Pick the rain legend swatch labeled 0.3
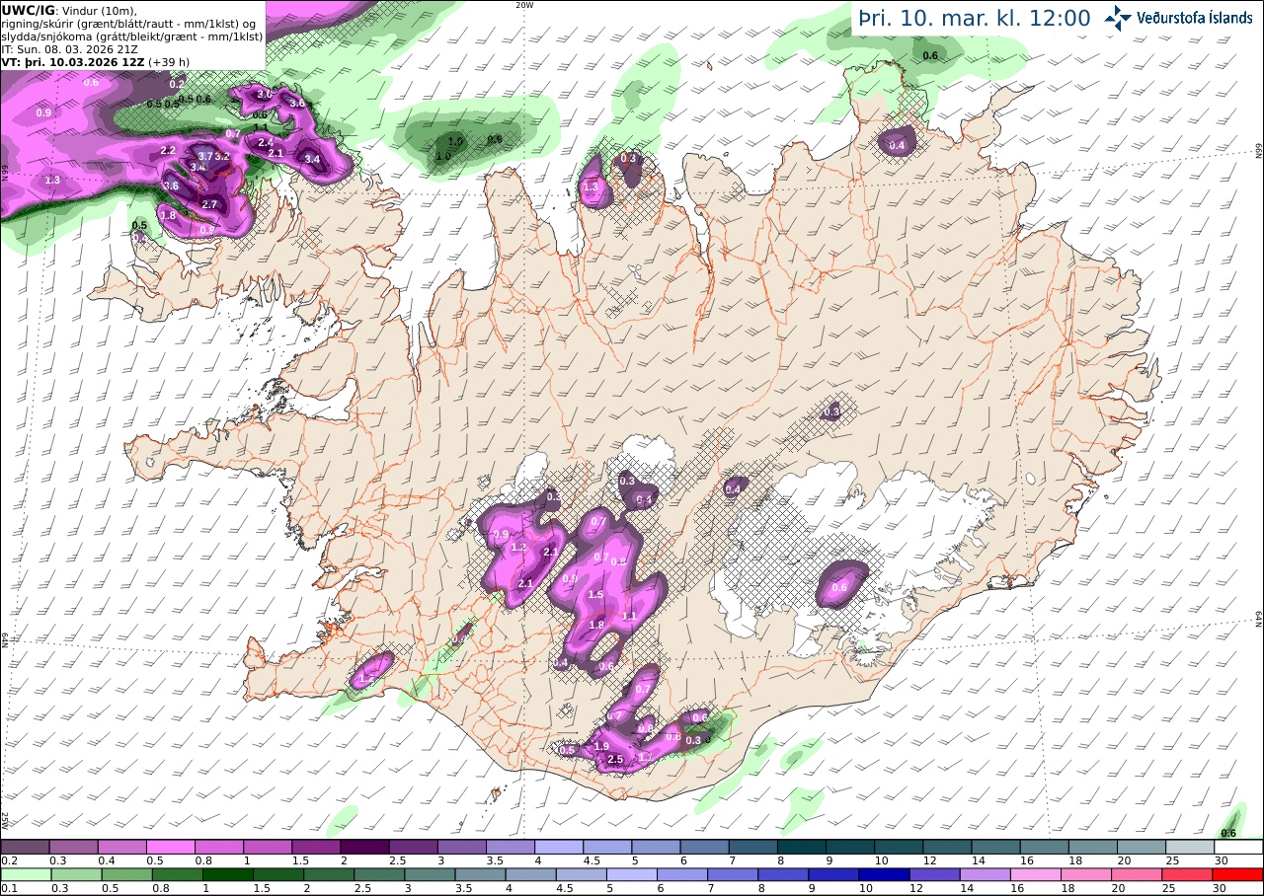 (x=76, y=874)
